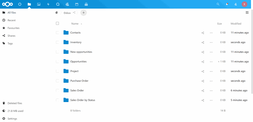Open the new file plus menu
This screenshot has height=122, width=253.
coord(84,12)
